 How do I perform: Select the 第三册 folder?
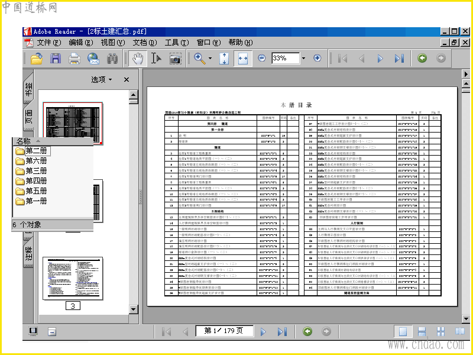(31, 171)
